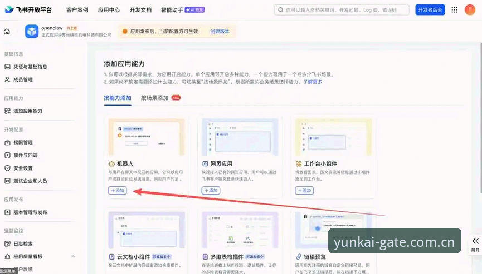Click the Feishu Open Platform logo
Image resolution: width=482 pixels, height=274 pixels.
tap(28, 10)
